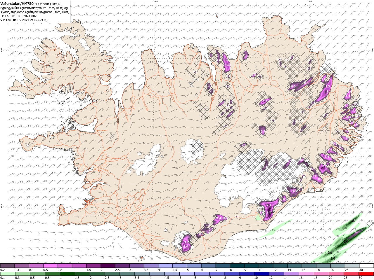This screenshot has height=280, width=374.
Task: Click the upper-row swatch starting at 3
Action: [137, 266]
